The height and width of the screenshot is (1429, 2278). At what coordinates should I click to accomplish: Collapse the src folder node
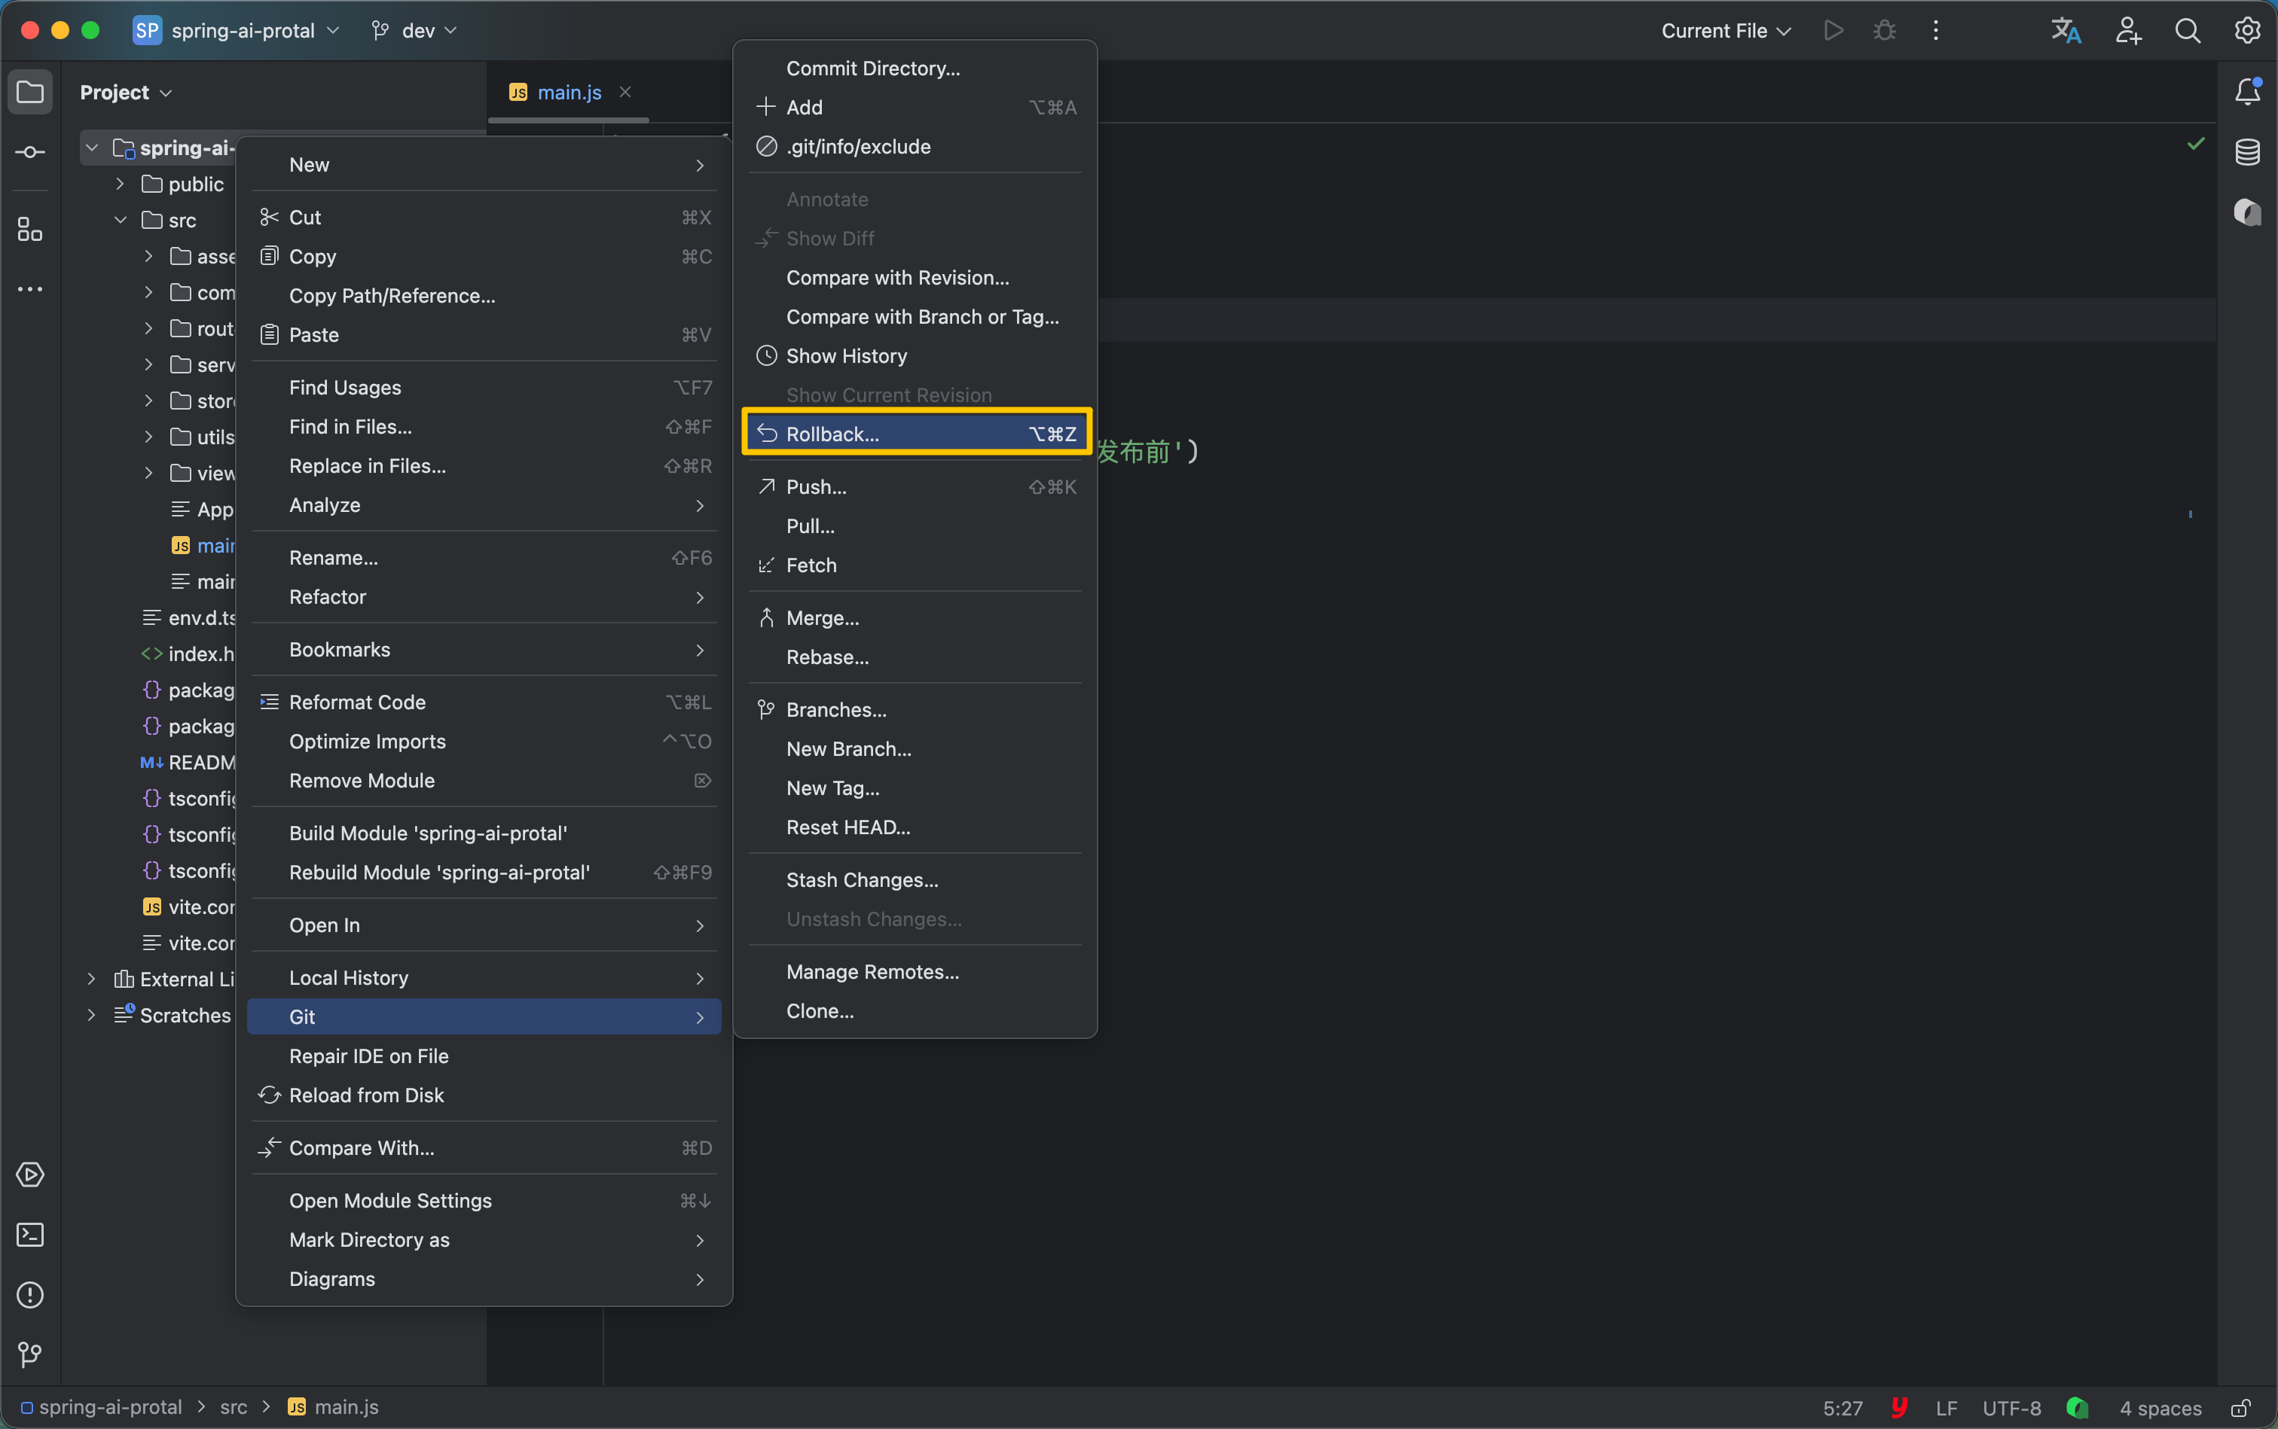click(x=120, y=220)
